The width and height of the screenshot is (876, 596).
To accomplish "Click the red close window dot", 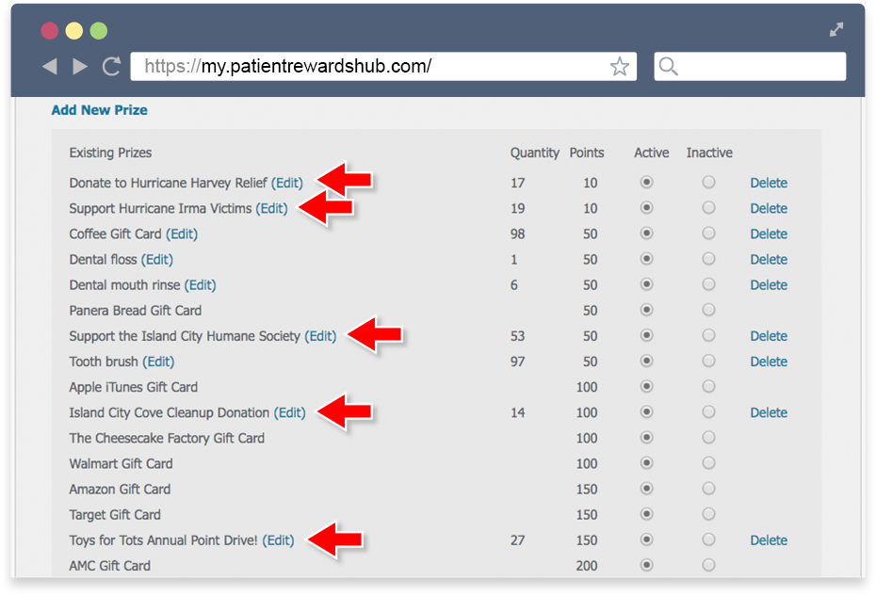I will (x=50, y=31).
